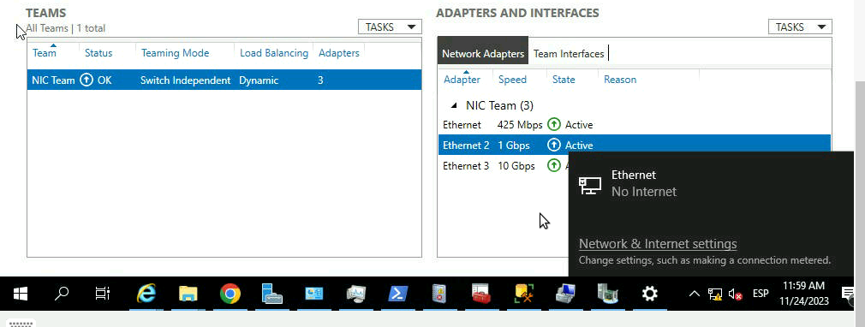Launch Google Chrome from the taskbar

[230, 294]
